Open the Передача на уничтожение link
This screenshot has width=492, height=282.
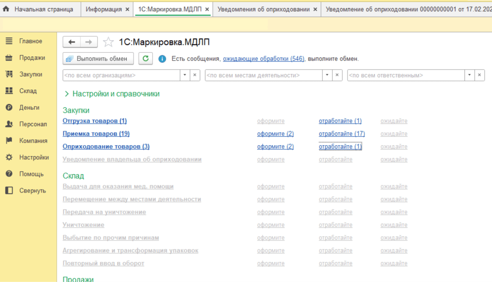104,212
